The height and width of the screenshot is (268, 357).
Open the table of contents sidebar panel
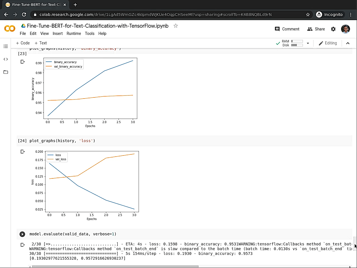(x=6, y=46)
